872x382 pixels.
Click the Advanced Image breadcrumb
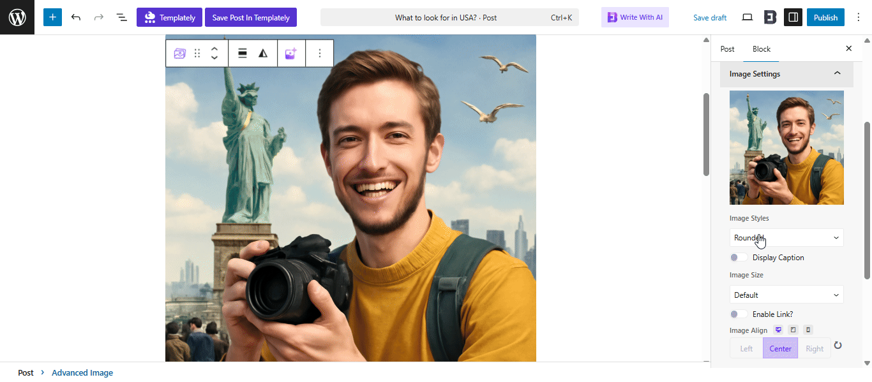[82, 372]
